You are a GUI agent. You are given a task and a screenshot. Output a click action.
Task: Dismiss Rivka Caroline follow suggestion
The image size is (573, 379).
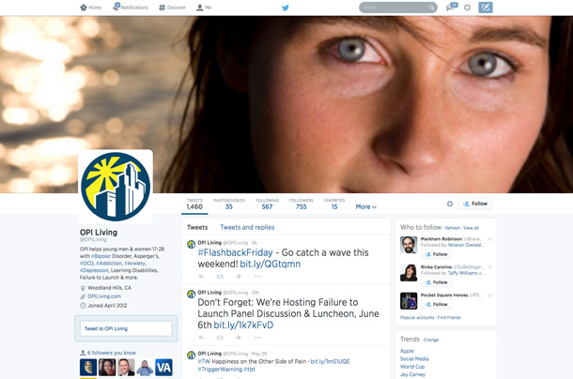click(x=489, y=266)
